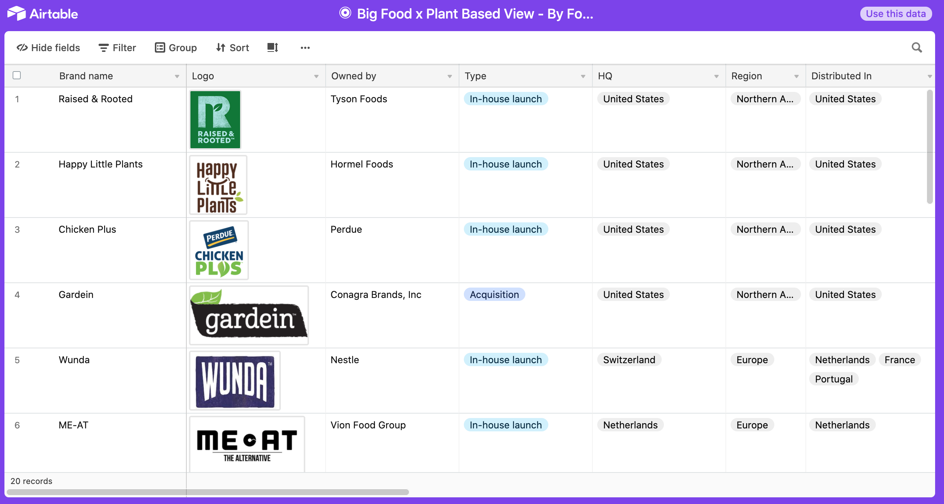Click Conagra Brands, Inc owner cell
944x504 pixels.
[x=392, y=315]
